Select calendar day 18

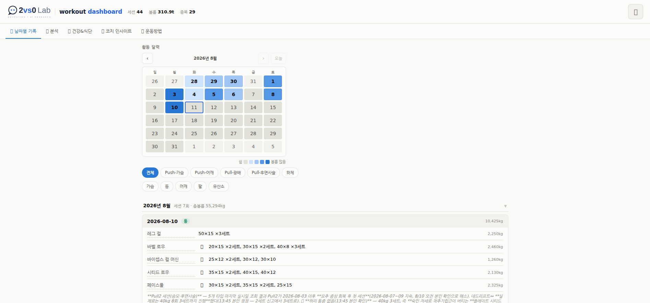pyautogui.click(x=194, y=120)
